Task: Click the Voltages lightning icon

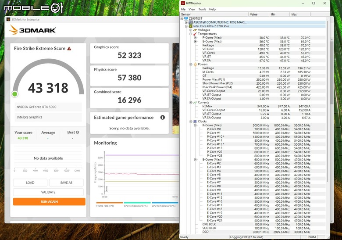Action: pos(195,30)
